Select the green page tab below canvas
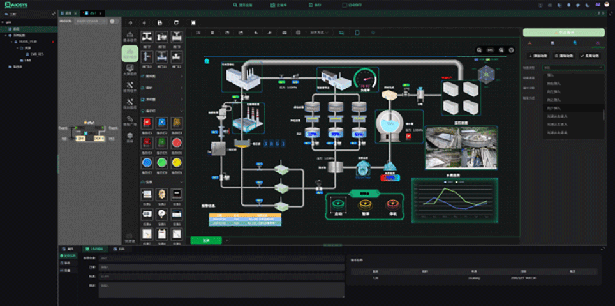Screen dimensions: 615x306 point(206,240)
